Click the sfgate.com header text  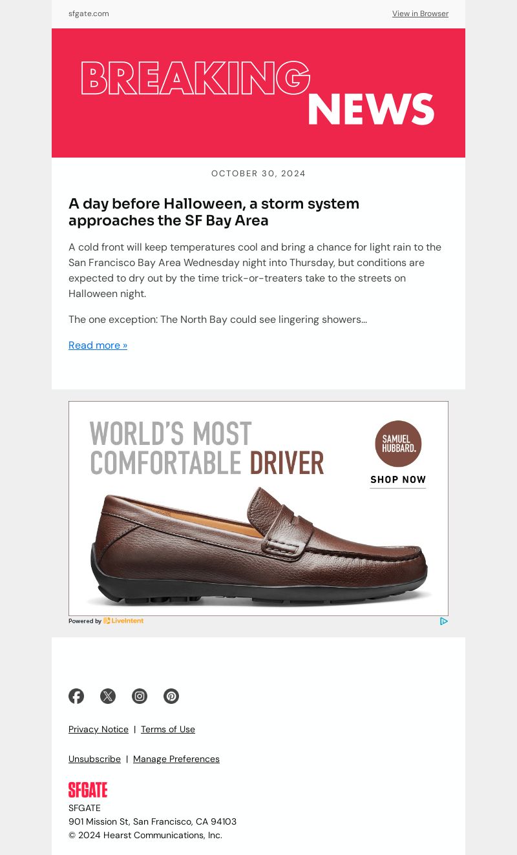tap(89, 14)
